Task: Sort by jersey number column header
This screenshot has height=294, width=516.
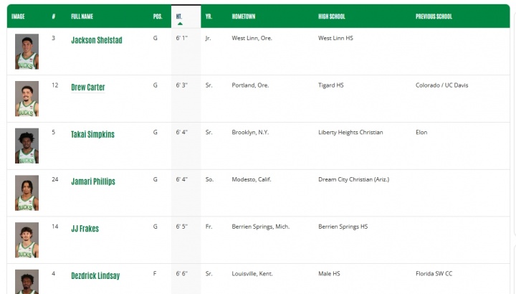Action: tap(54, 16)
